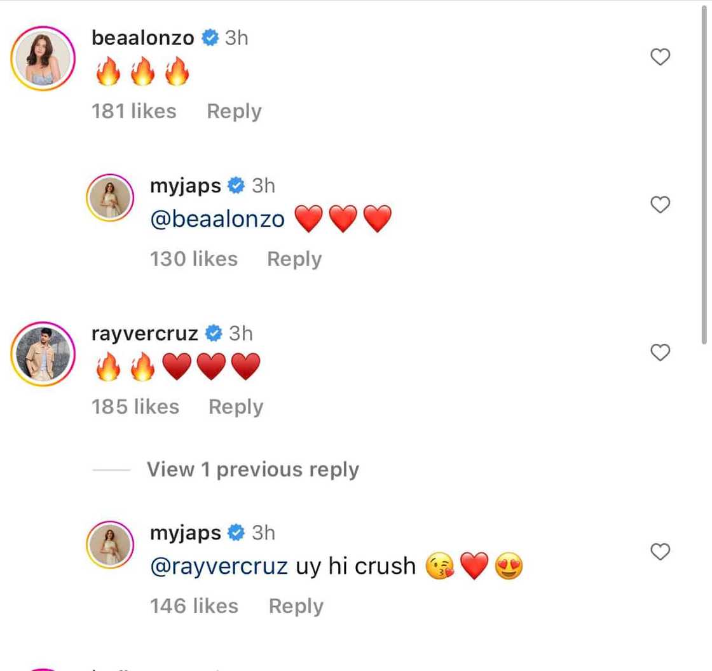Open beaalonzo's profile picture
Image resolution: width=712 pixels, height=671 pixels.
click(43, 58)
